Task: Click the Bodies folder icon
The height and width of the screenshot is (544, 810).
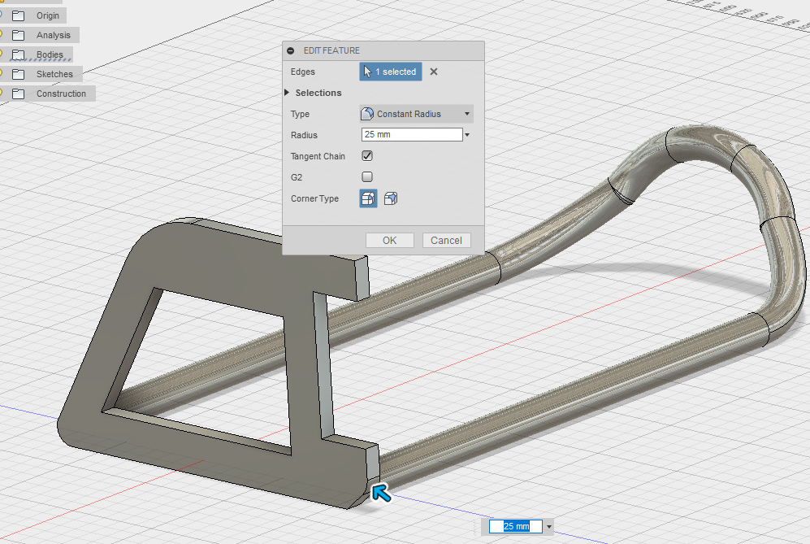Action: coord(19,54)
